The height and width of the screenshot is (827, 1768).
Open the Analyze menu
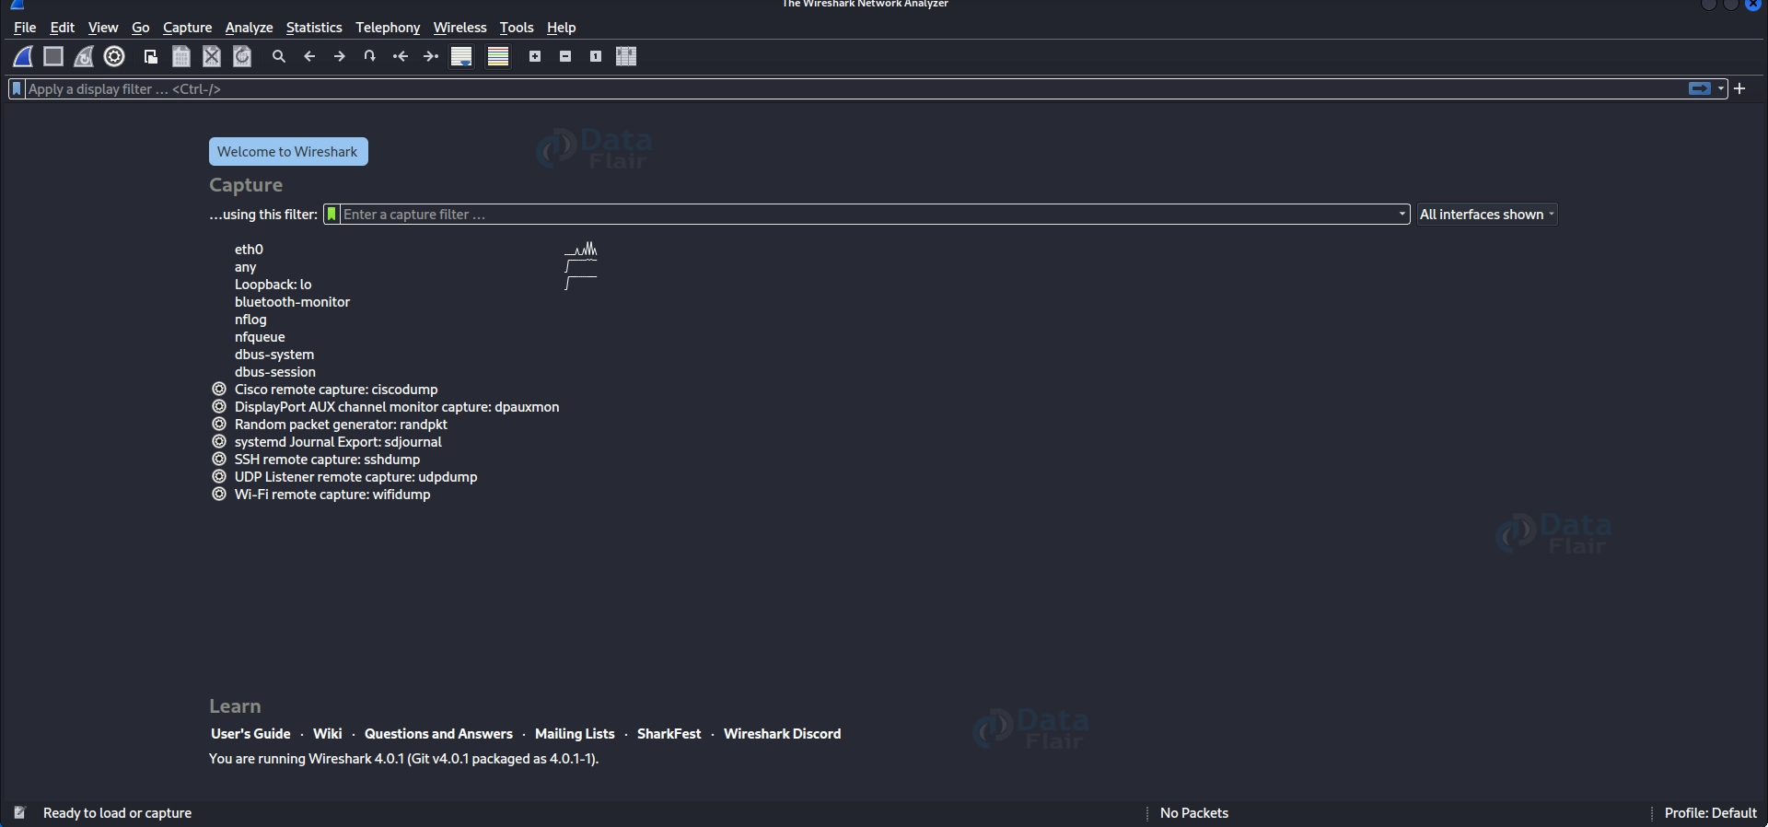coord(250,28)
